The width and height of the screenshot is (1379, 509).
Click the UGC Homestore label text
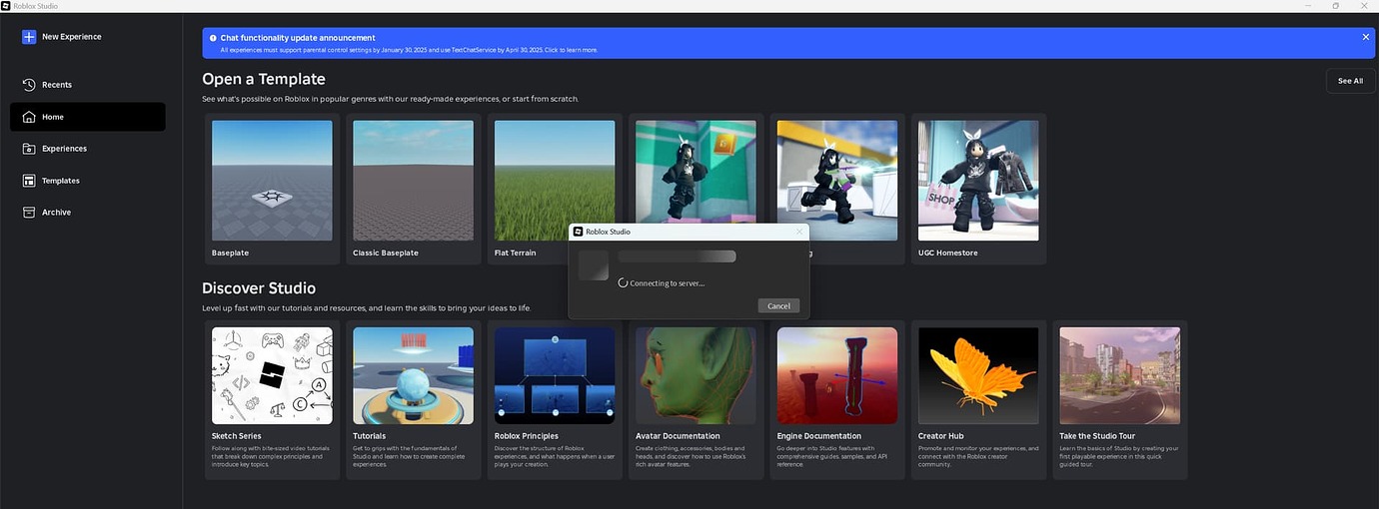pyautogui.click(x=950, y=253)
